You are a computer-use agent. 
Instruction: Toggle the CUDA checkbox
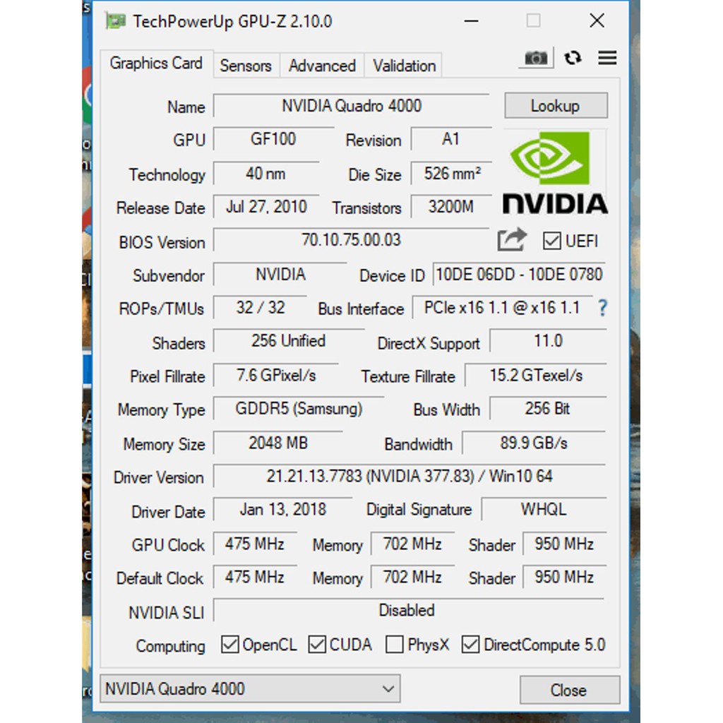coord(317,644)
